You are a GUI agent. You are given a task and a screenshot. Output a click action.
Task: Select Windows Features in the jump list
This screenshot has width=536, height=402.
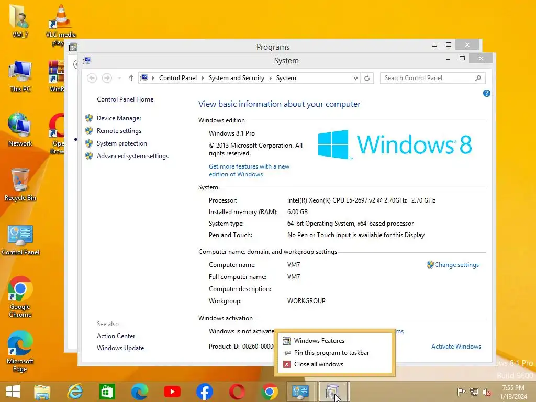click(334, 341)
